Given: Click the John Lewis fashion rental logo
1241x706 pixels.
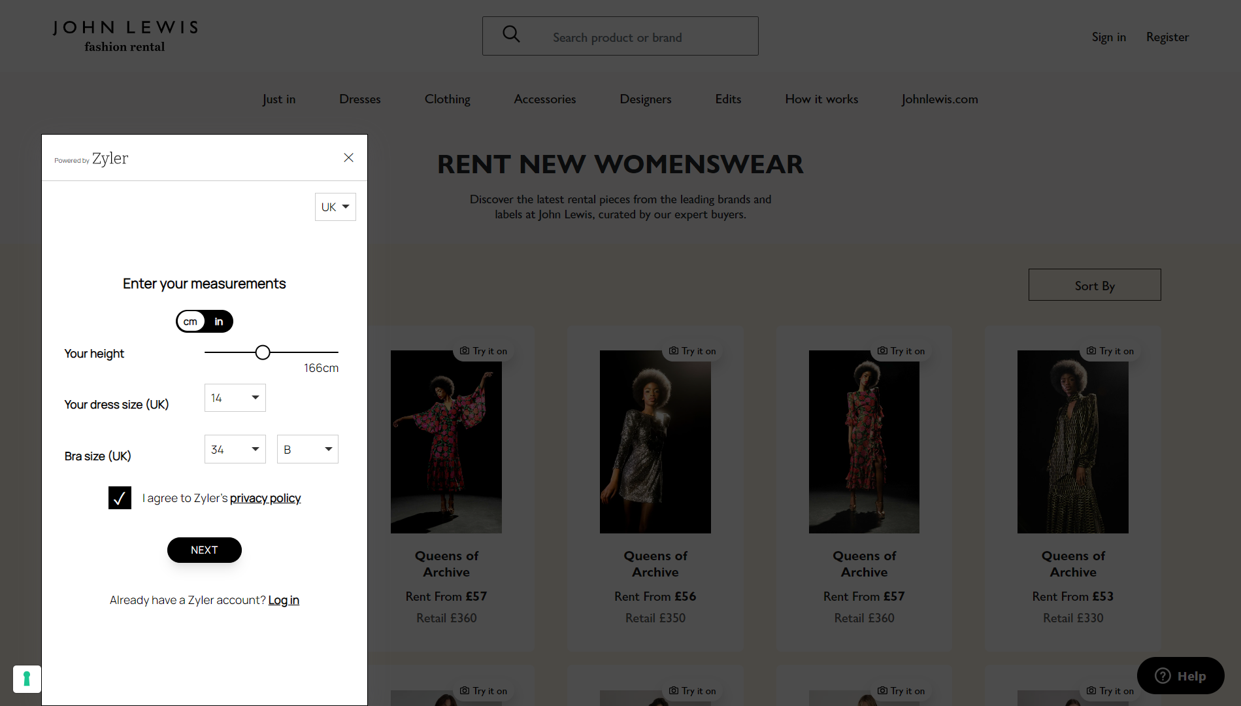Looking at the screenshot, I should coord(125,35).
